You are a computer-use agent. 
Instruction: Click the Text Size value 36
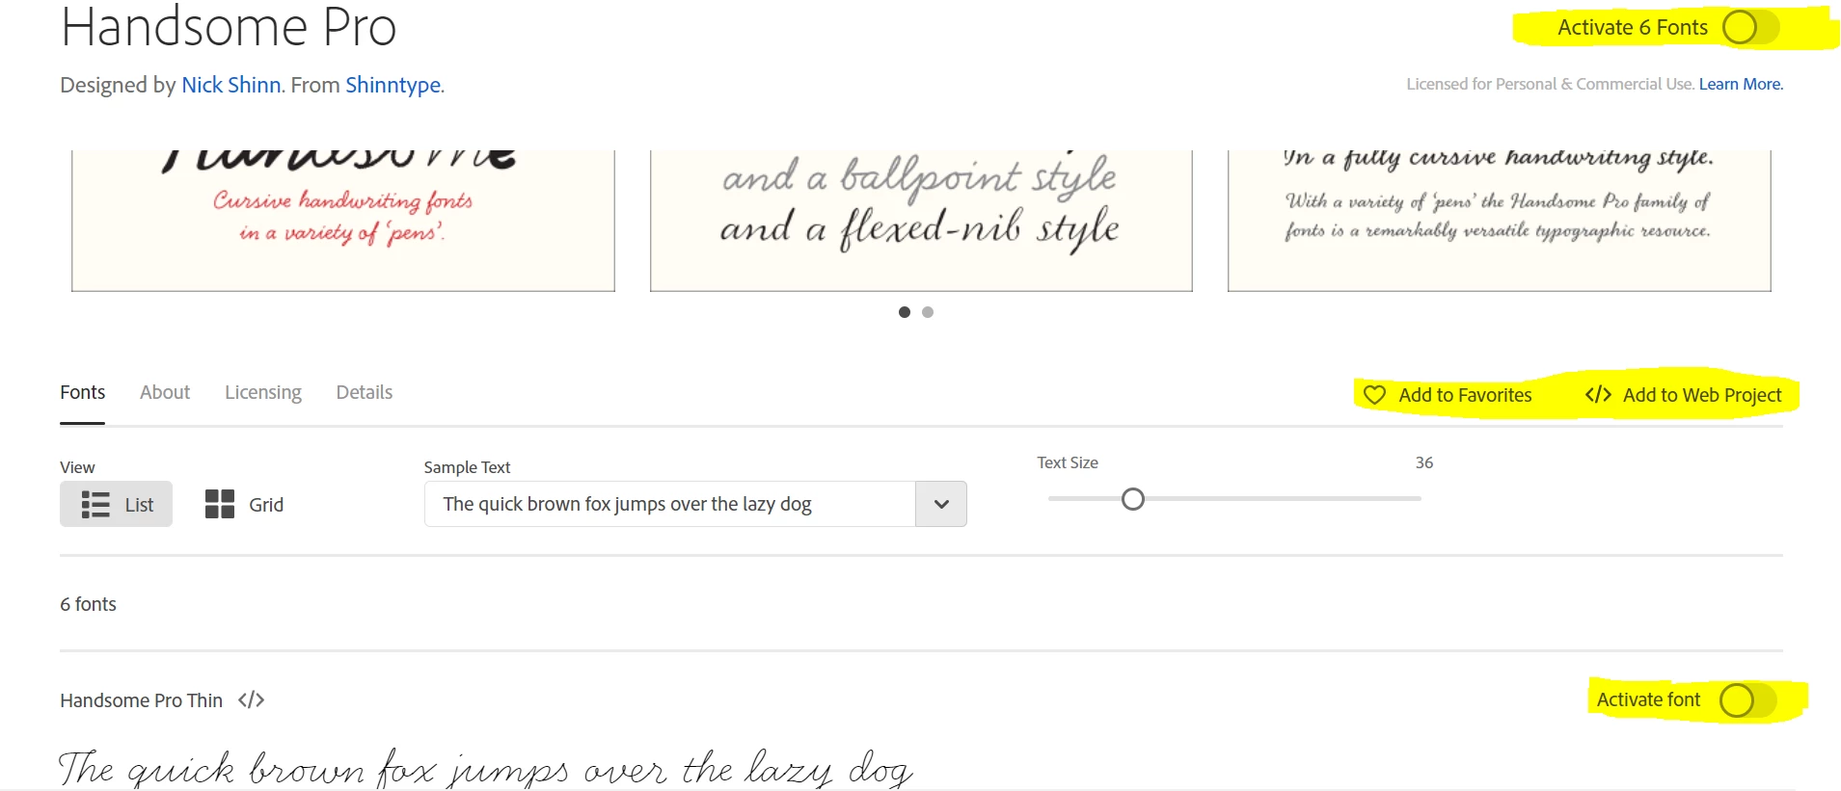click(x=1424, y=462)
